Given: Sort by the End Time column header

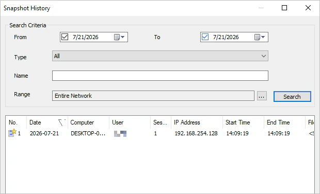Looking at the screenshot, I should coord(285,122).
